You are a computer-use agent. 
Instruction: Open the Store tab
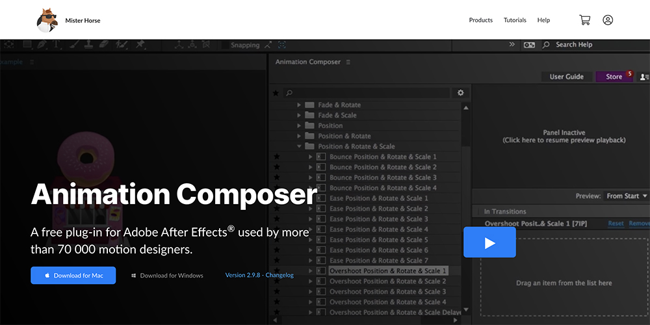point(614,77)
